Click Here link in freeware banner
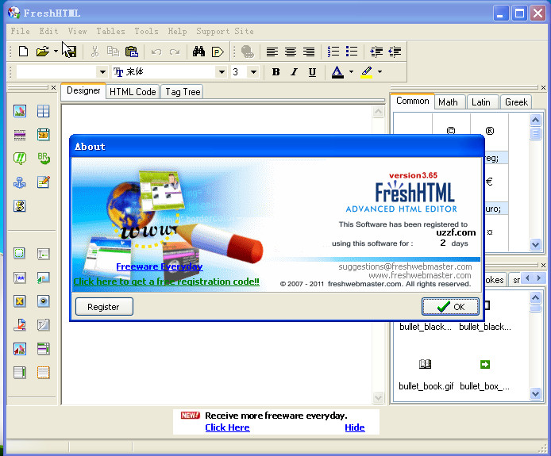The height and width of the screenshot is (456, 551). pos(227,427)
